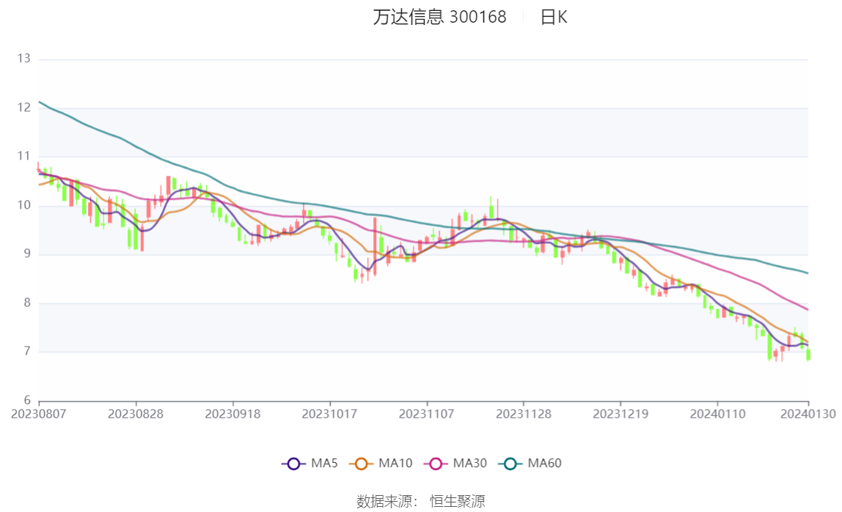Click the 13 value on the price axis
The image size is (842, 512).
pyautogui.click(x=24, y=59)
